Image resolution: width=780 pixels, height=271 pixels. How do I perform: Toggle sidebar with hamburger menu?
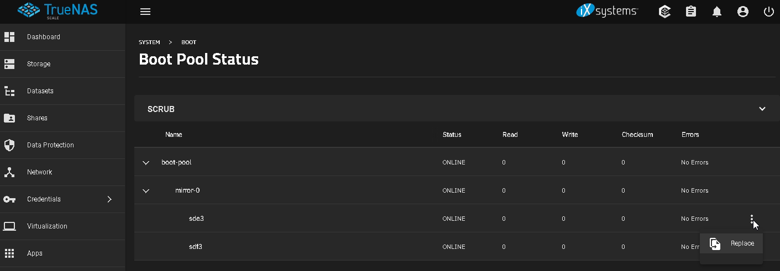tap(145, 12)
